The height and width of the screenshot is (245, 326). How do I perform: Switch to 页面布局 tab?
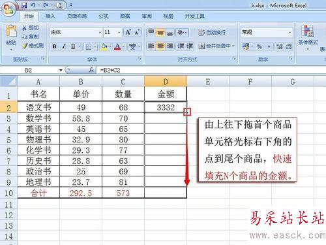coord(77,16)
